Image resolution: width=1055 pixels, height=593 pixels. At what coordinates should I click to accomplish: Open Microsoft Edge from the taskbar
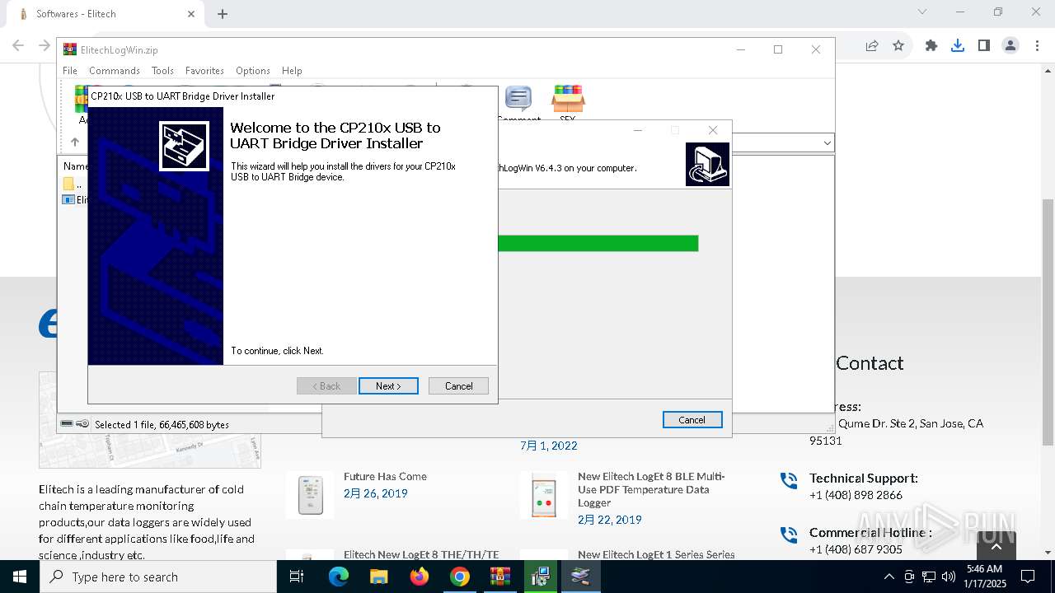[339, 577]
